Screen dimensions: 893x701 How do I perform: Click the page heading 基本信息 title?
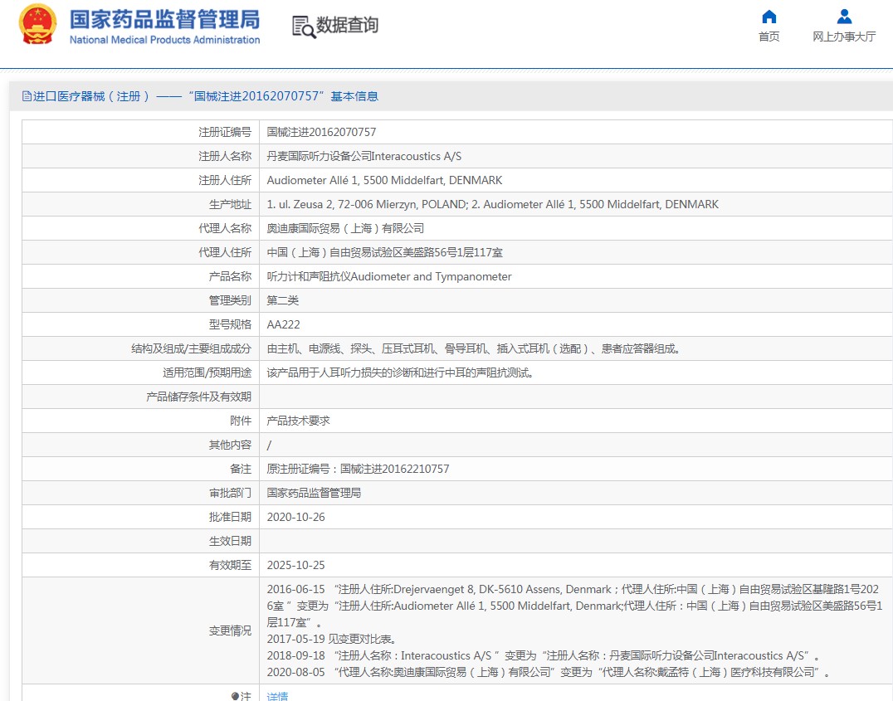pyautogui.click(x=354, y=96)
